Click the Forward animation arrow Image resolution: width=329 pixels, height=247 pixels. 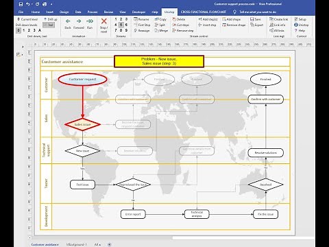(79, 21)
